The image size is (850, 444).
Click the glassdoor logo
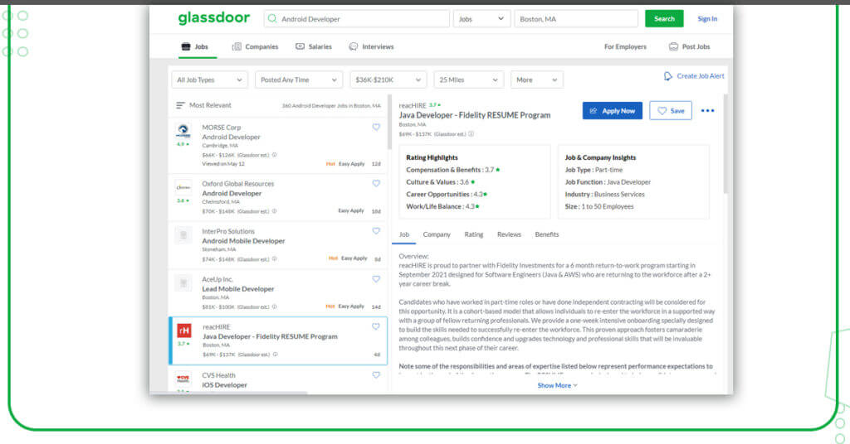213,18
